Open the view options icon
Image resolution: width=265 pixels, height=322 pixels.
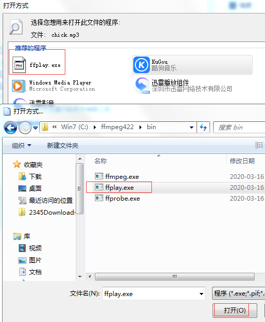259,145
